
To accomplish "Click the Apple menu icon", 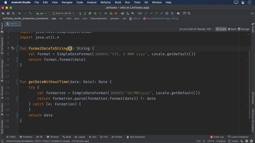I will tap(6, 2).
